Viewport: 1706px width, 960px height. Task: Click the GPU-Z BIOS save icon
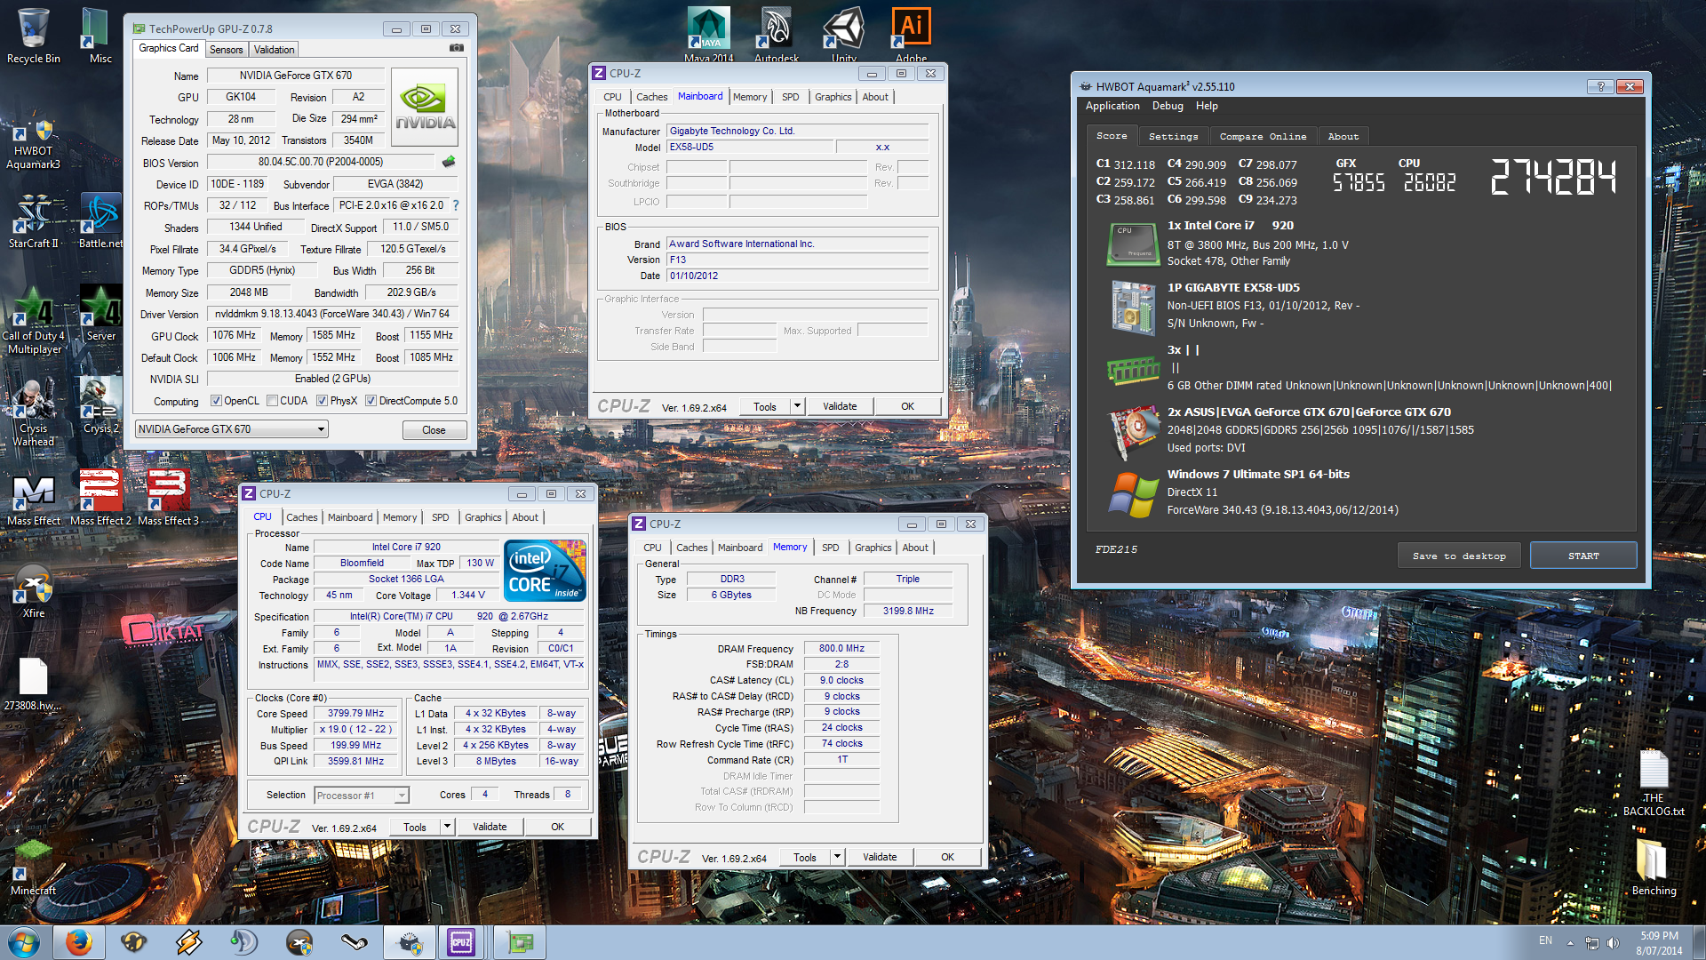pyautogui.click(x=449, y=162)
